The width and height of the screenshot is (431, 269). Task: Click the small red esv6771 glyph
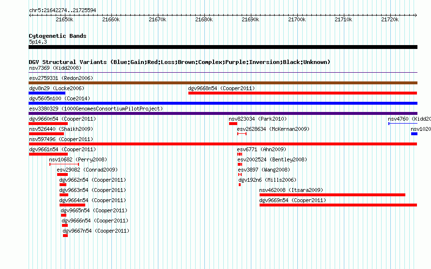[240, 154]
